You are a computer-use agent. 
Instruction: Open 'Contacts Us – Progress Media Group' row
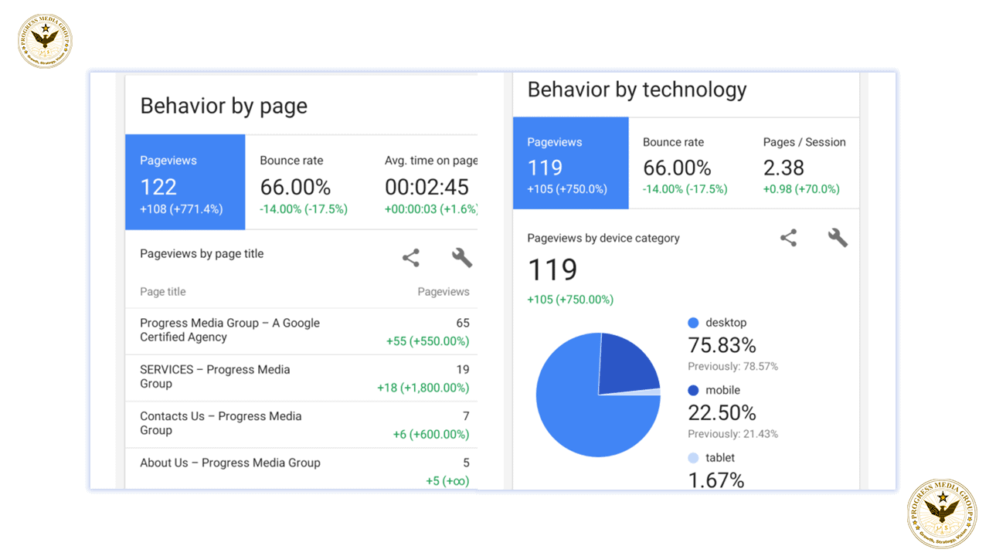301,425
